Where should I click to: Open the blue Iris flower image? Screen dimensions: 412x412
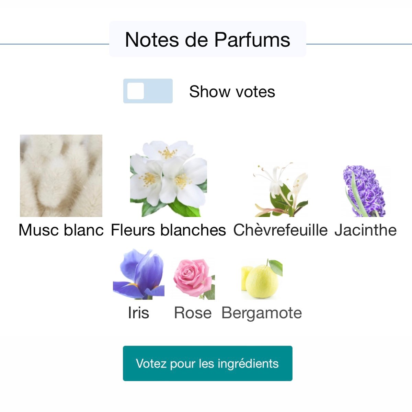pos(139,274)
